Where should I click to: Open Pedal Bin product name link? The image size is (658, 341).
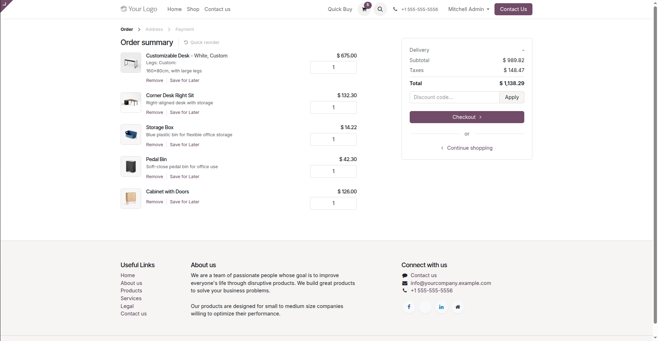[156, 159]
